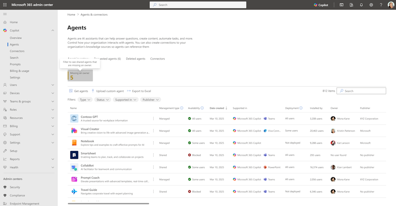The height and width of the screenshot is (206, 396).
Task: Collapse the navigation hamburger menu
Action: pyautogui.click(x=5, y=14)
